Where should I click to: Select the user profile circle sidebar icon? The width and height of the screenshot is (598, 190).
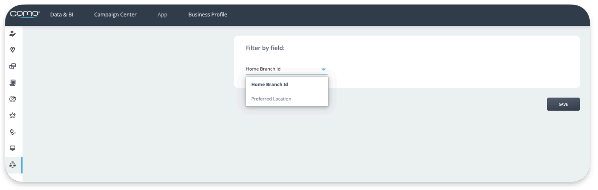point(13,99)
